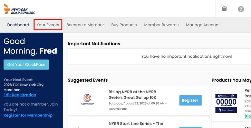Select the 2026 TCS New York City Marathon text
The width and height of the screenshot is (251, 128).
(23, 87)
